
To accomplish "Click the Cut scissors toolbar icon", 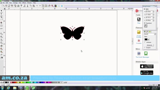I will [x=27, y=6].
